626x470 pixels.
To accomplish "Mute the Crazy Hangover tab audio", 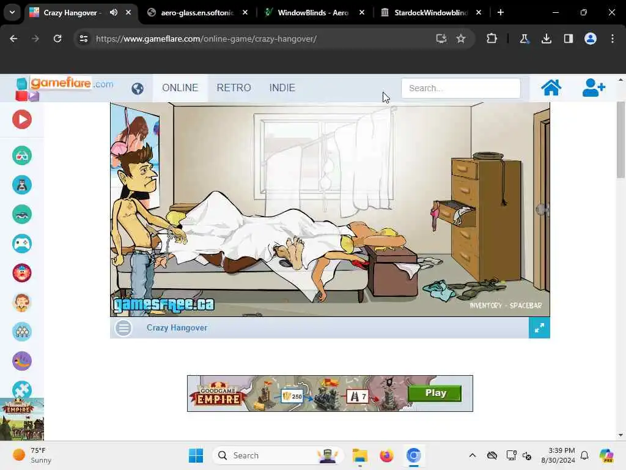I will click(114, 12).
